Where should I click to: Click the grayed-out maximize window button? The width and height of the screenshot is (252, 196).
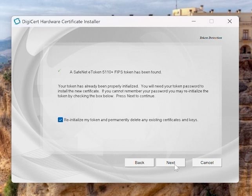(212, 22)
